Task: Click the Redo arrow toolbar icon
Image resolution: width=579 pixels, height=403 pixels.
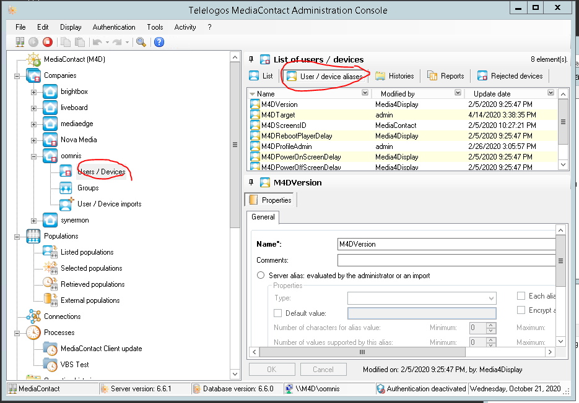Action: click(117, 42)
